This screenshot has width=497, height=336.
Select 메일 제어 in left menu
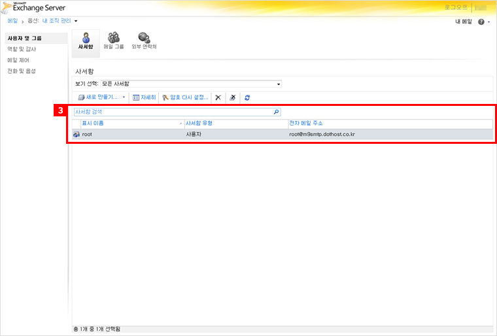click(x=17, y=60)
